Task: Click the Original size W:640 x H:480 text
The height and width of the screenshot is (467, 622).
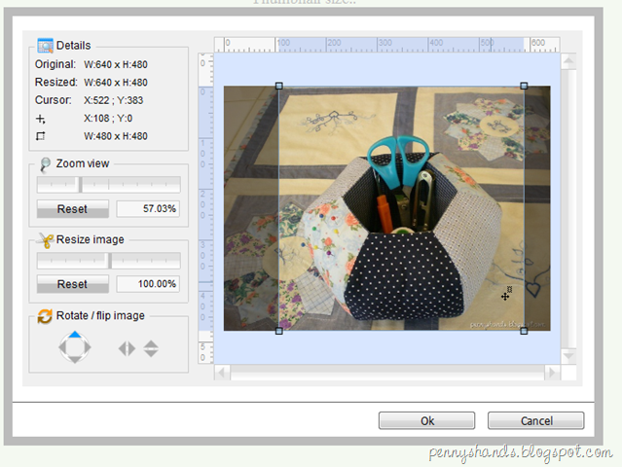Action: [x=116, y=64]
